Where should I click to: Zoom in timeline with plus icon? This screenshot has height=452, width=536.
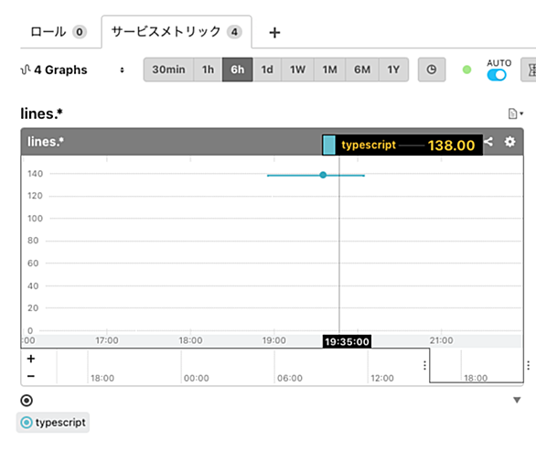coord(31,359)
